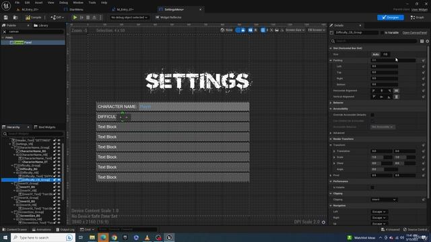Clear the palette search with X icon

pos(5,32)
